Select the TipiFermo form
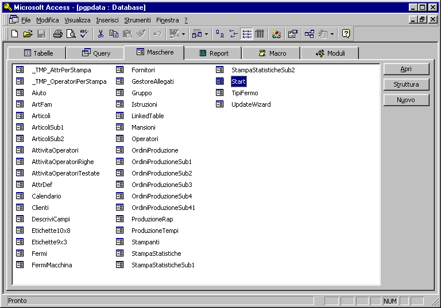Image resolution: width=441 pixels, height=308 pixels. click(245, 93)
